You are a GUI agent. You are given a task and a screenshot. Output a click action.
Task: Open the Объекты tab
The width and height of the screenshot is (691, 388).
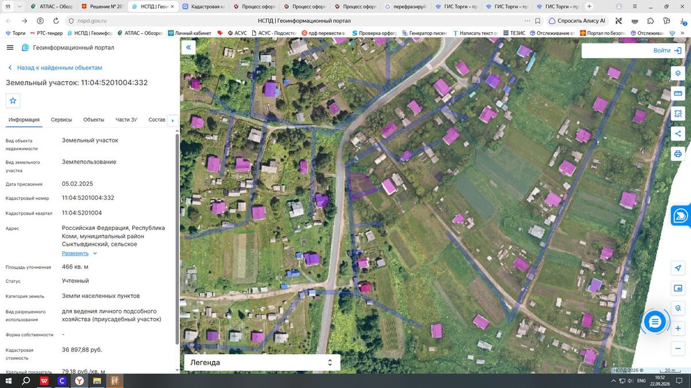pyautogui.click(x=94, y=120)
